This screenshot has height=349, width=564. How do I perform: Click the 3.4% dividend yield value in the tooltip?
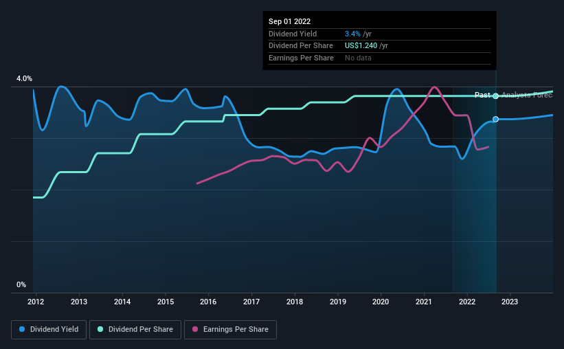[352, 34]
